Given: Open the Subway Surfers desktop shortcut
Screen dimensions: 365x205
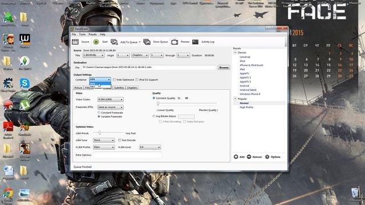Looking at the screenshot, I should (x=8, y=39).
